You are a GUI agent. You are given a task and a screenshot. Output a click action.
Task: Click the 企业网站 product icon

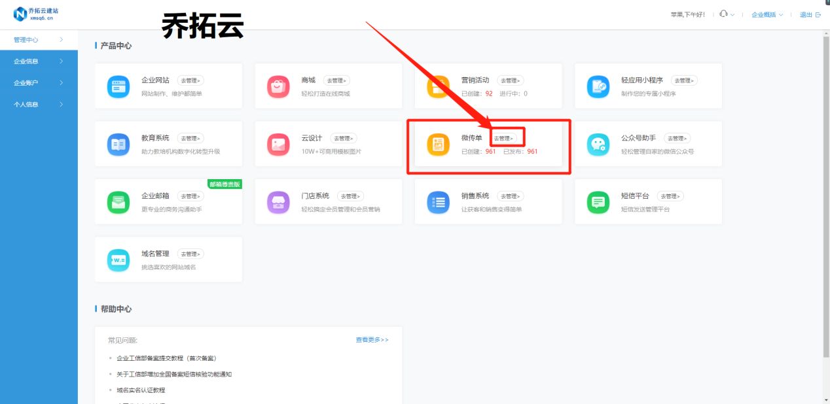click(118, 86)
